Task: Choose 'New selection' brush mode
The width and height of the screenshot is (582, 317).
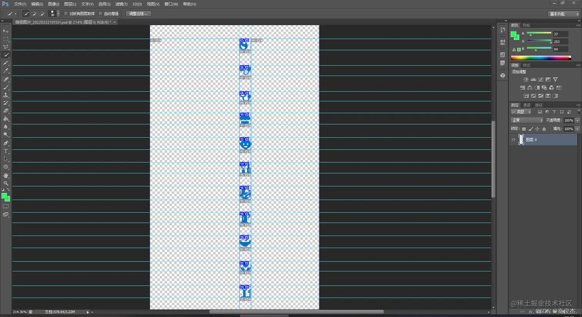Action: 26,13
